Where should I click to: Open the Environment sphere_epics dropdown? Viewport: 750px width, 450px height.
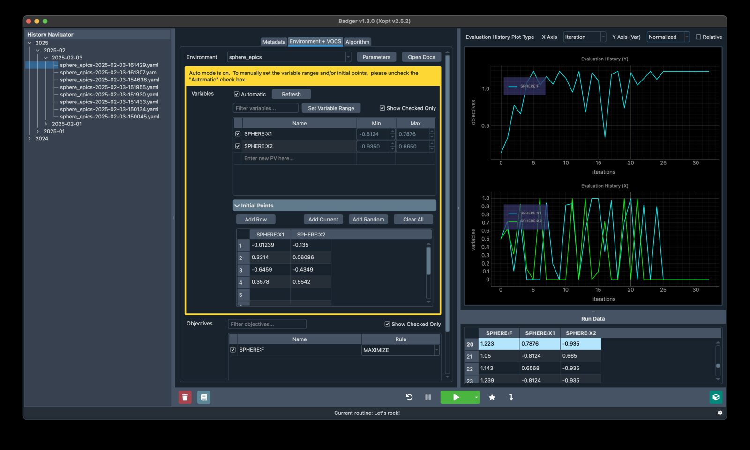tap(289, 57)
